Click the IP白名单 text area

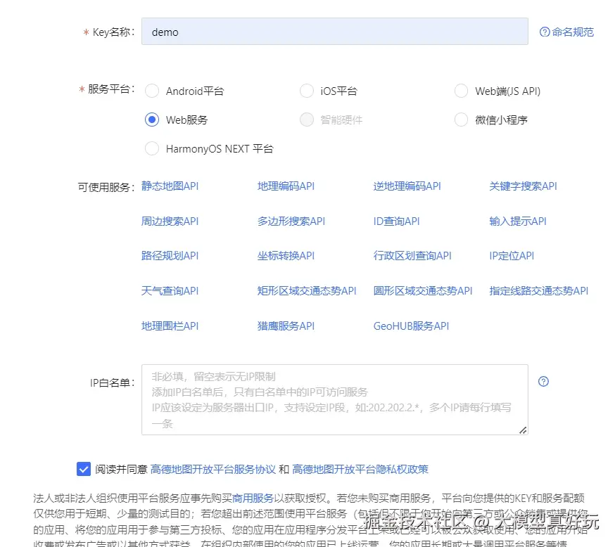(334, 399)
